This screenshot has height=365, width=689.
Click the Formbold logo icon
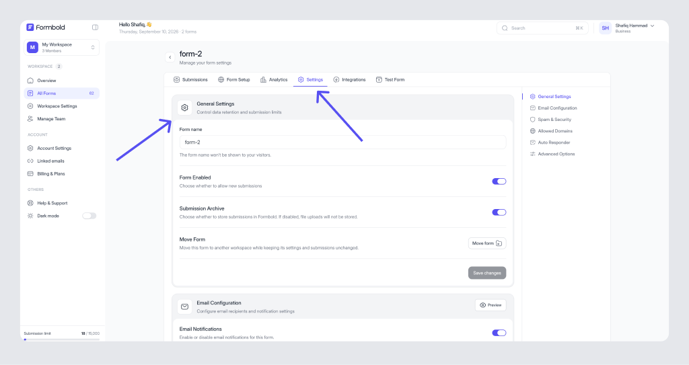pos(30,28)
